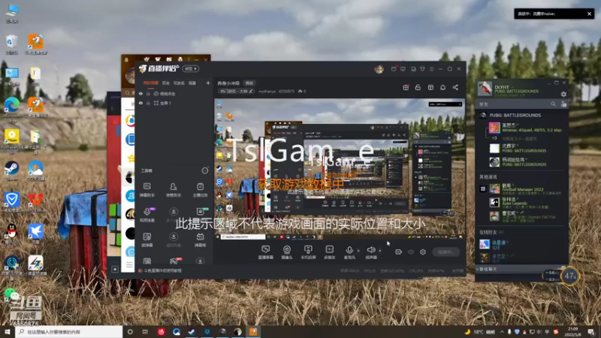Open the Live Screen capture source
The image size is (601, 338).
point(265,252)
